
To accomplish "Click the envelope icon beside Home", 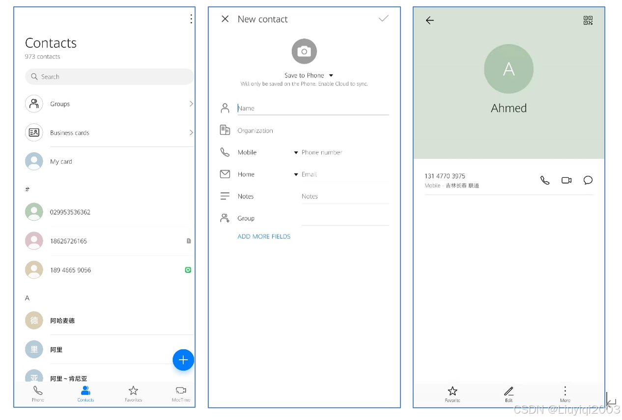I will pos(225,174).
